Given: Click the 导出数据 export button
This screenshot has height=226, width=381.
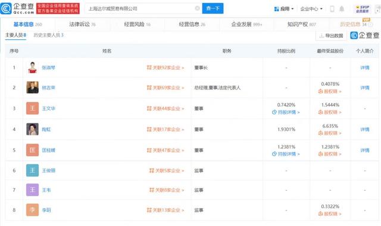Looking at the screenshot, I should 331,36.
